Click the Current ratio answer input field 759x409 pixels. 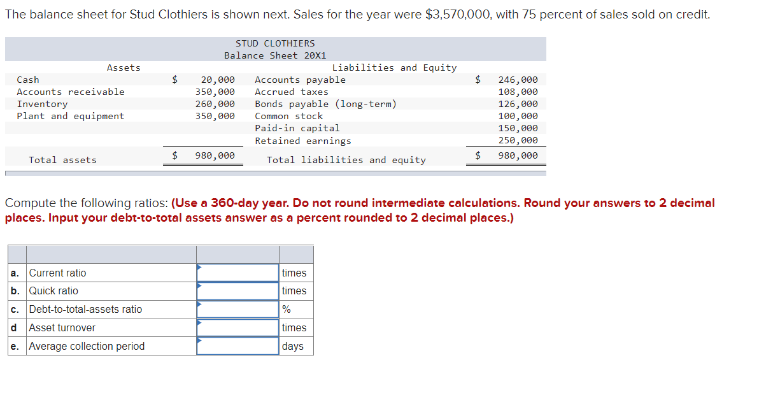[x=237, y=273]
